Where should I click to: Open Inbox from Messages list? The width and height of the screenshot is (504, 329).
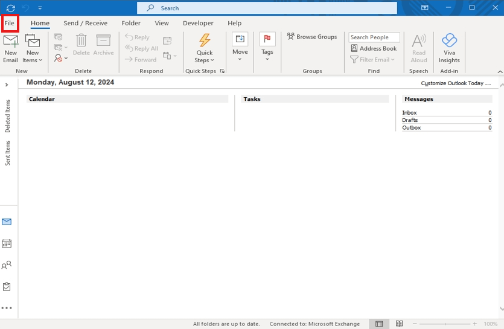pos(447,112)
